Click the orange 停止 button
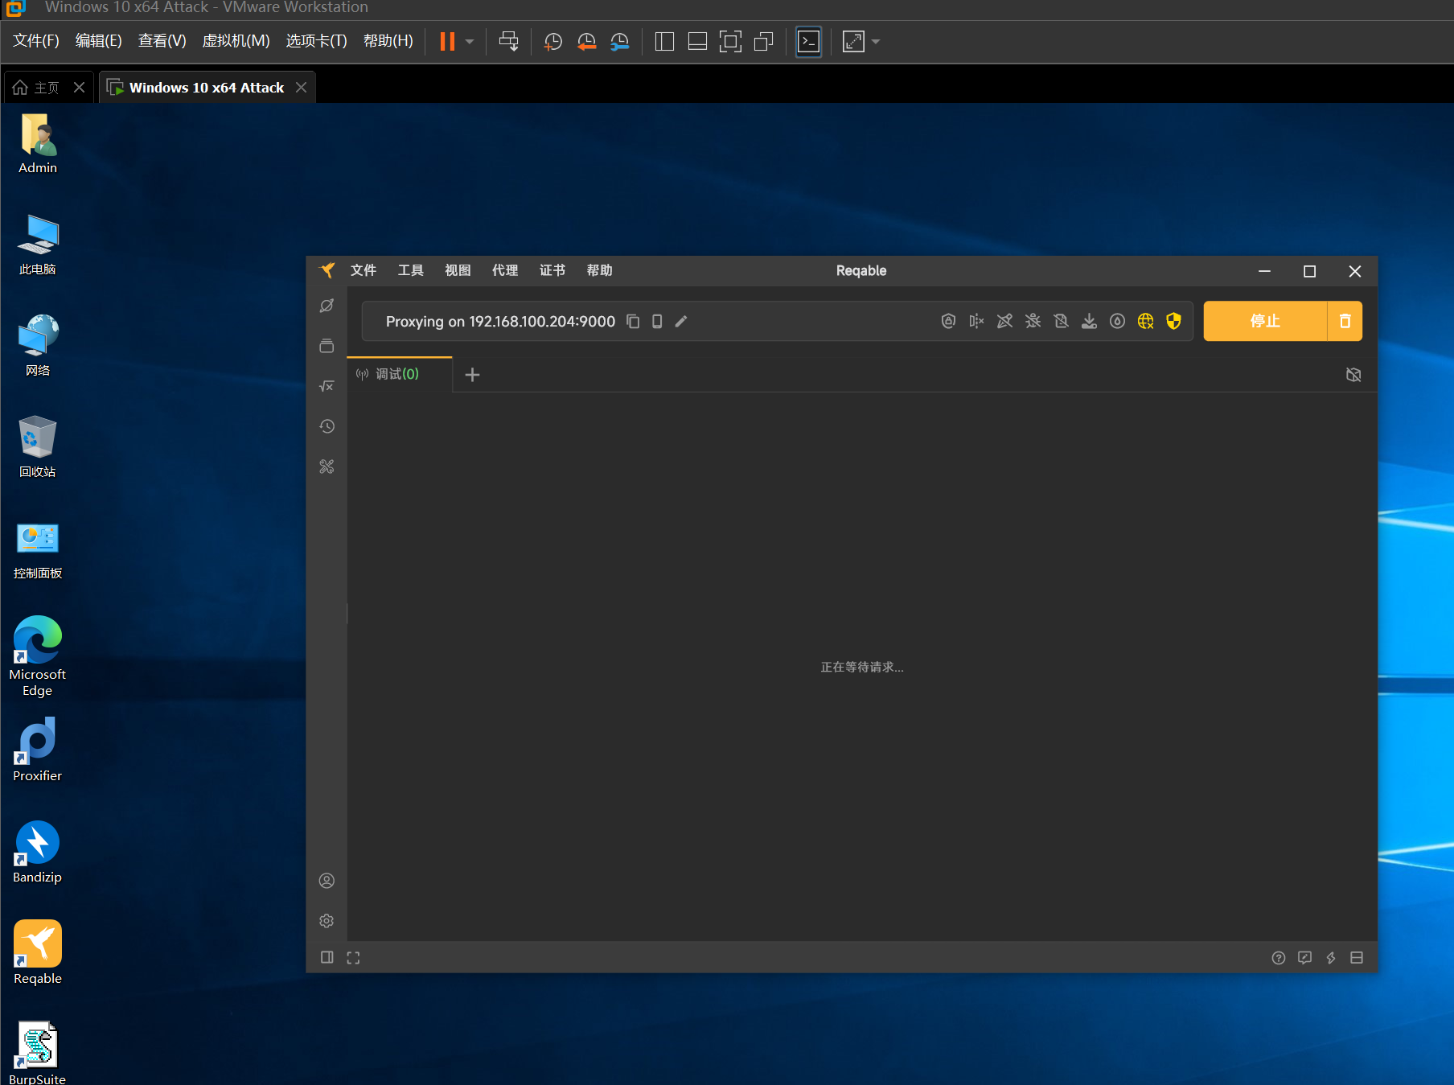This screenshot has width=1454, height=1085. pyautogui.click(x=1264, y=322)
